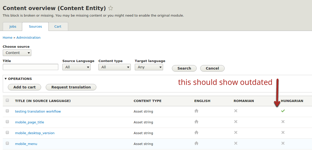Click the Hungarian x icon for mobile_desktop_version
The height and width of the screenshot is (152, 312).
[x=283, y=132]
